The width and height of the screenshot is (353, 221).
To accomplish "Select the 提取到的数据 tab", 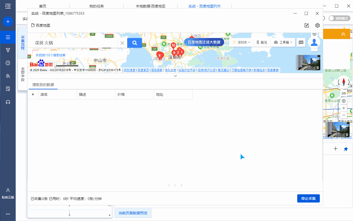I will pyautogui.click(x=43, y=85).
